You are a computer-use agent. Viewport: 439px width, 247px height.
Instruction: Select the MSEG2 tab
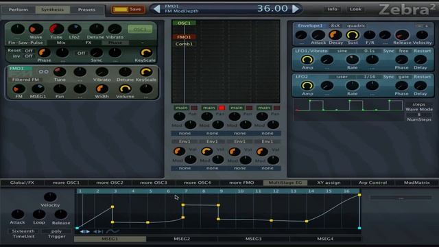[x=182, y=239]
